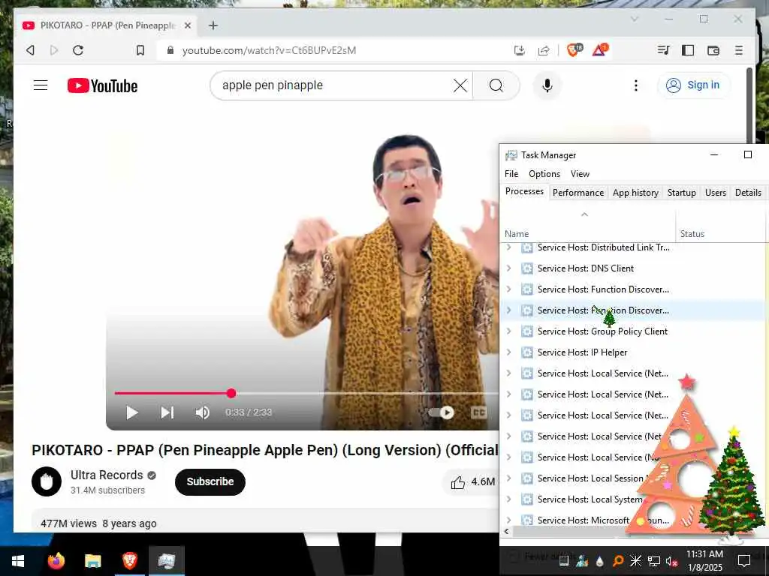Go back in Brave browser
The height and width of the screenshot is (576, 769).
click(30, 50)
